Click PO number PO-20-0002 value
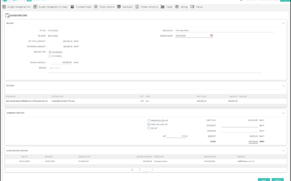The image size is (291, 181). pos(53,31)
